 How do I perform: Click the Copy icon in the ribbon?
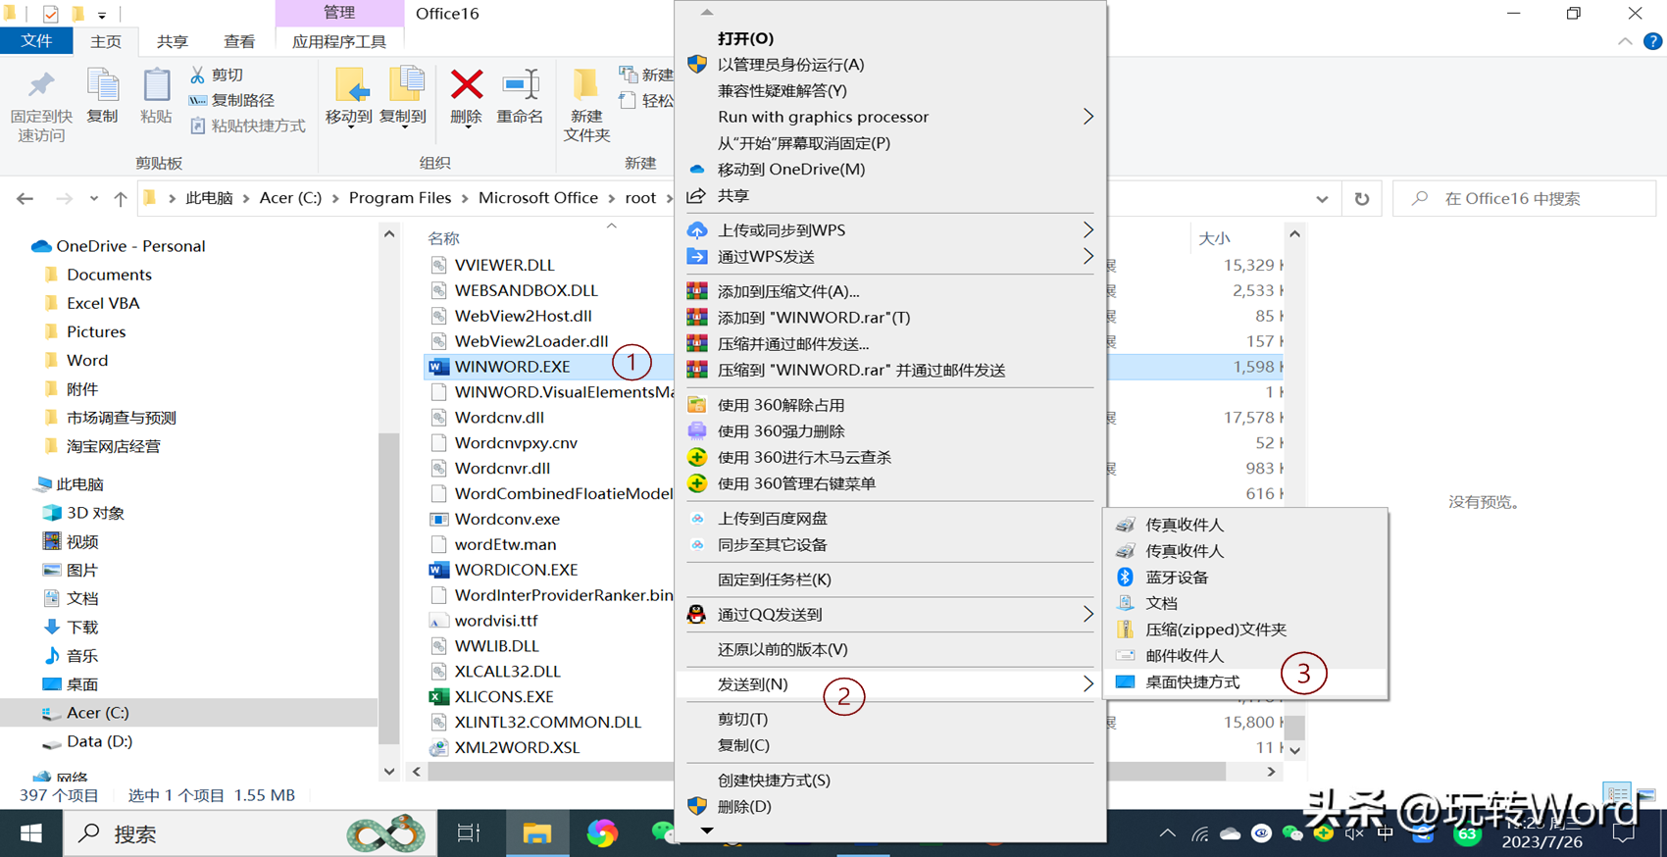102,85
